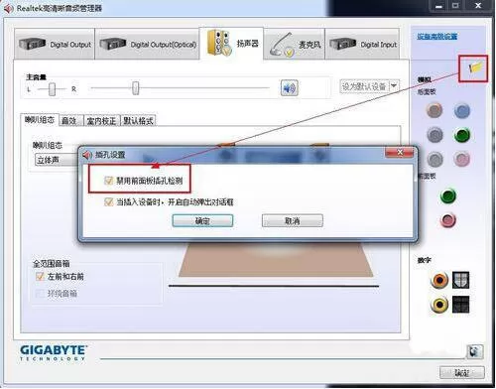Click the main window 确定 button
This screenshot has height=389, width=496.
(x=462, y=373)
